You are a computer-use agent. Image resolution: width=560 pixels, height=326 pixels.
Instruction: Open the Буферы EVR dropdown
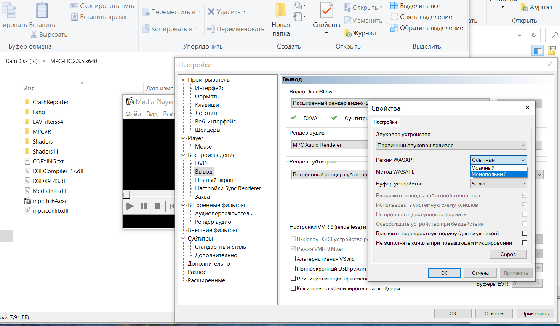[527, 283]
